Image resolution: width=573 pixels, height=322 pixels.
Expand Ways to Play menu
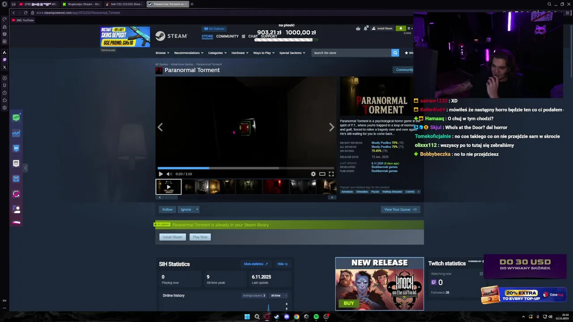(264, 53)
